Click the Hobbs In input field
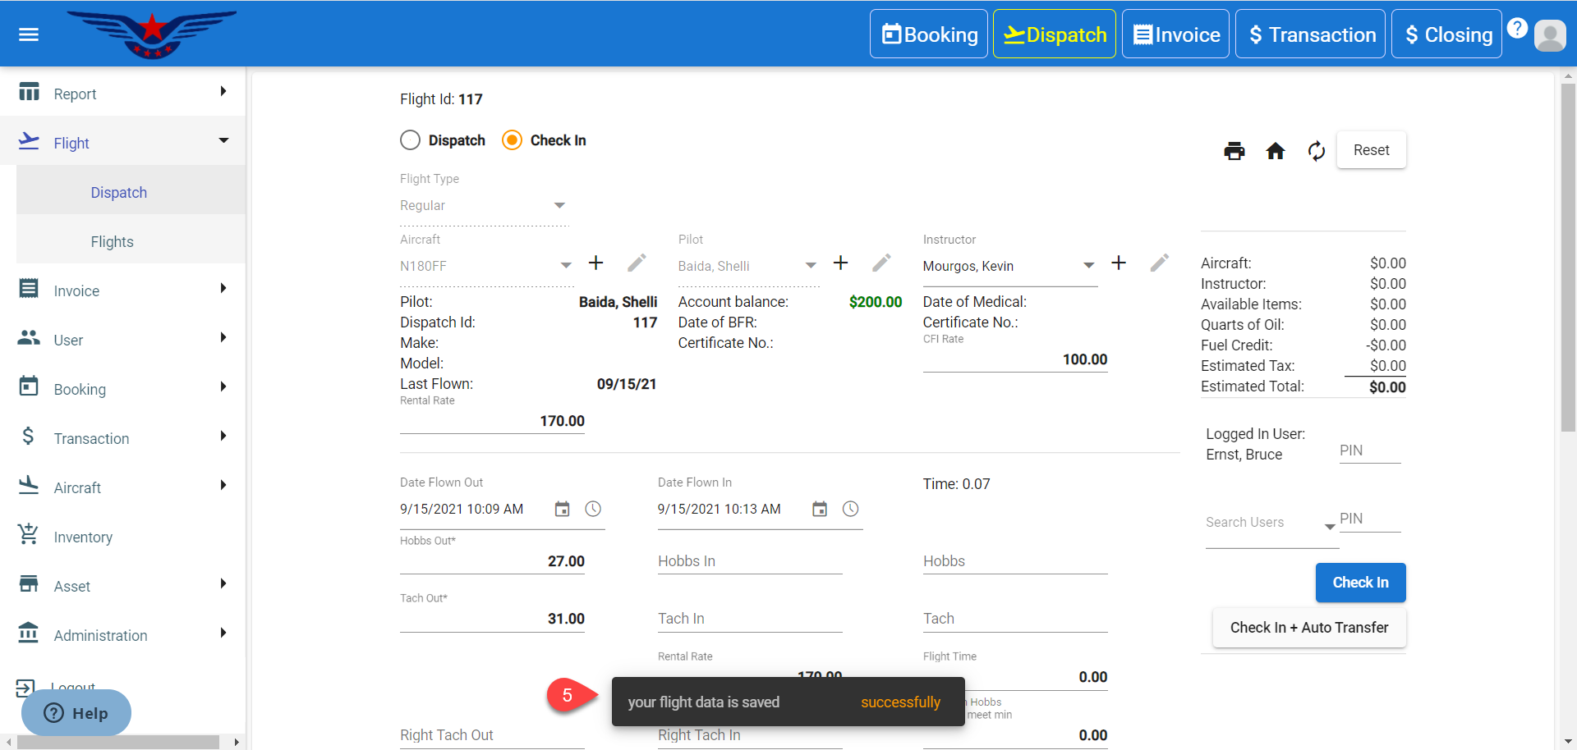Screen dimensions: 1577x750 point(749,561)
